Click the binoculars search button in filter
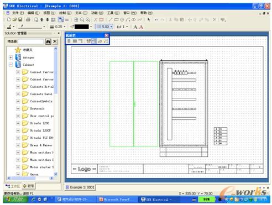 tap(48, 41)
